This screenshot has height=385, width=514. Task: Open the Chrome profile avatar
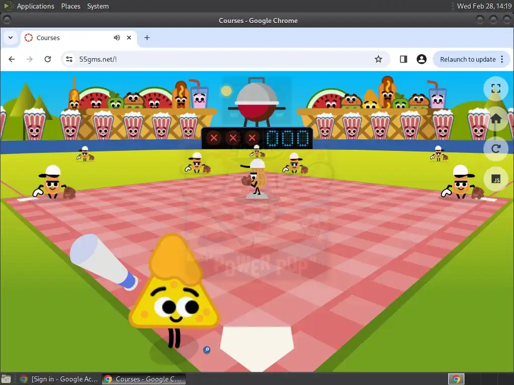point(421,59)
